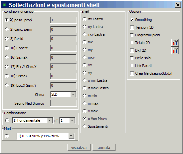
Task: Click the app icon in title bar
Action: point(5,5)
